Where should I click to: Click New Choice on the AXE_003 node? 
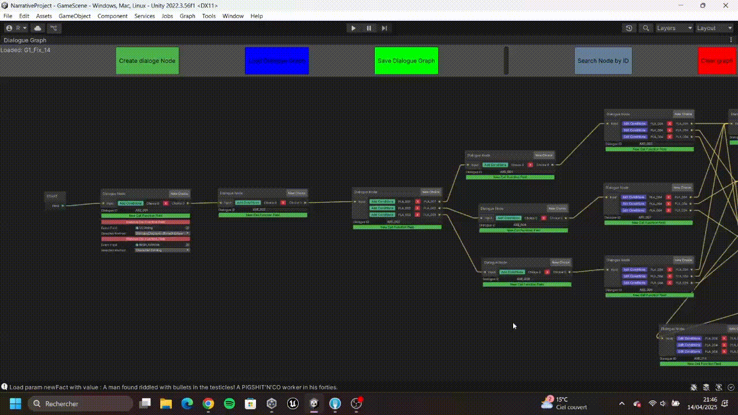pos(431,192)
